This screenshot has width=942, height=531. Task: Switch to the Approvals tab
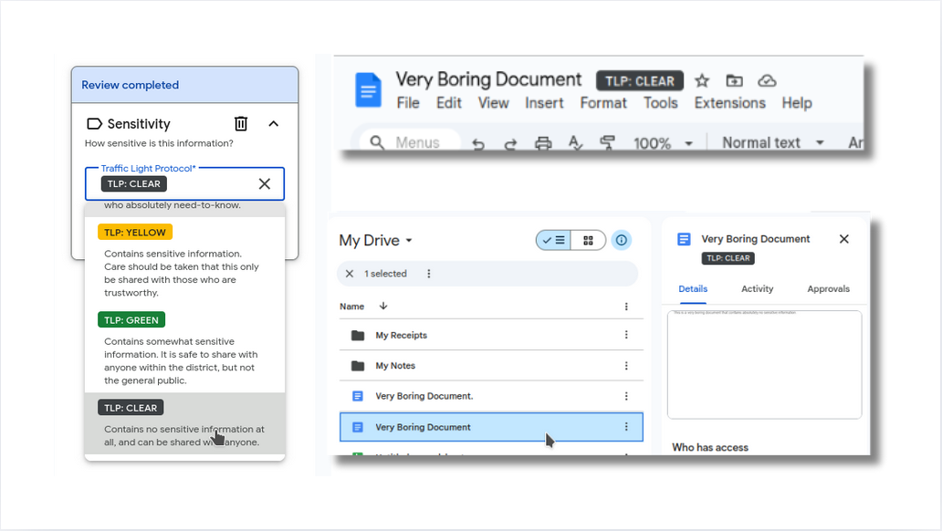829,289
